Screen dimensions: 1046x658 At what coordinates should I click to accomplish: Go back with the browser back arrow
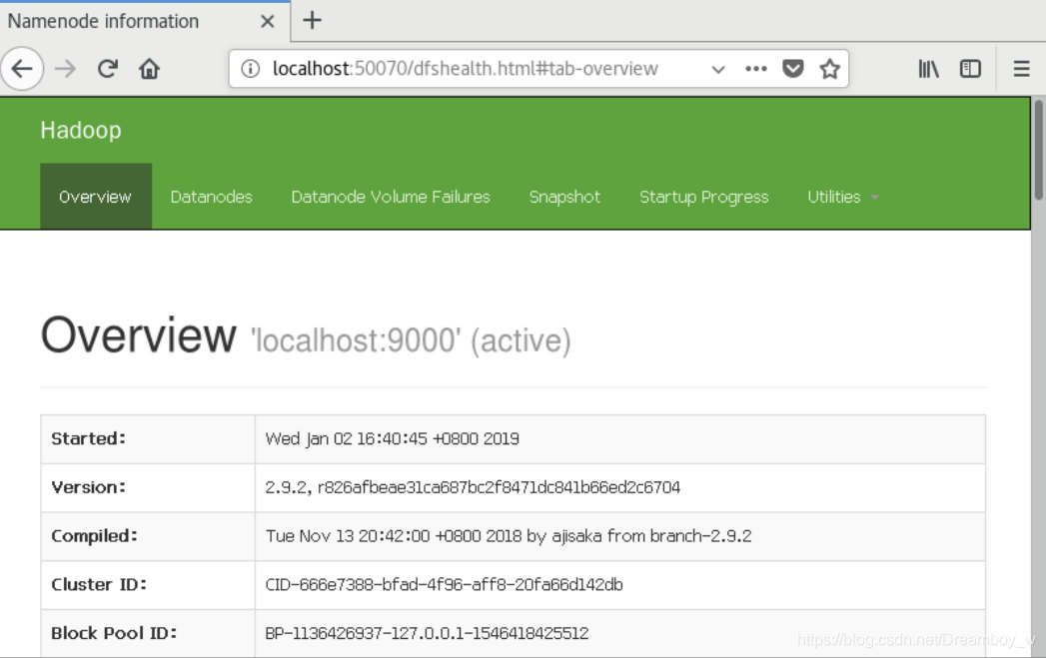point(22,68)
